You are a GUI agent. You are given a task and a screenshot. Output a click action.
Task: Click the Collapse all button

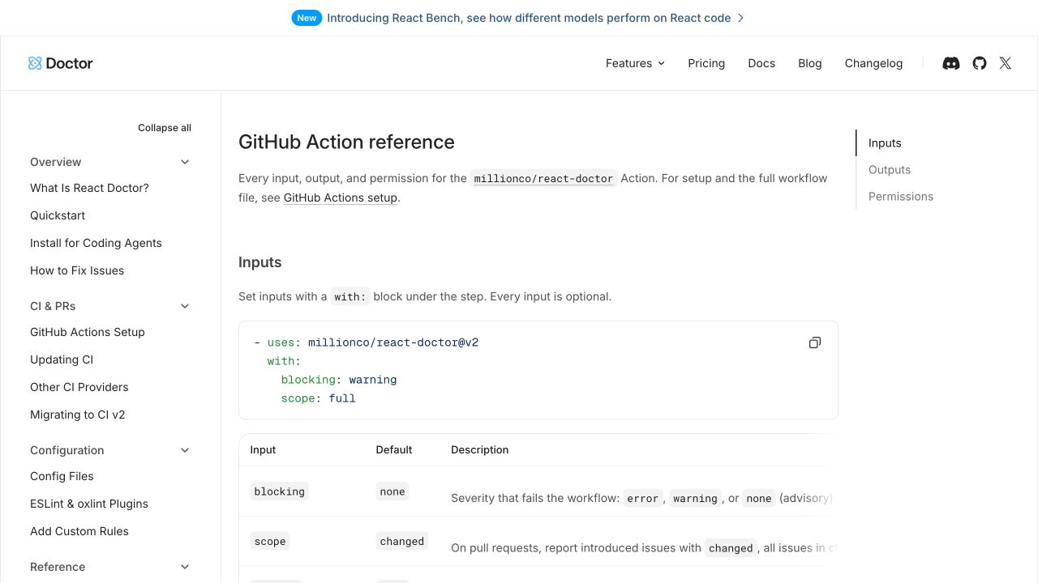[165, 128]
